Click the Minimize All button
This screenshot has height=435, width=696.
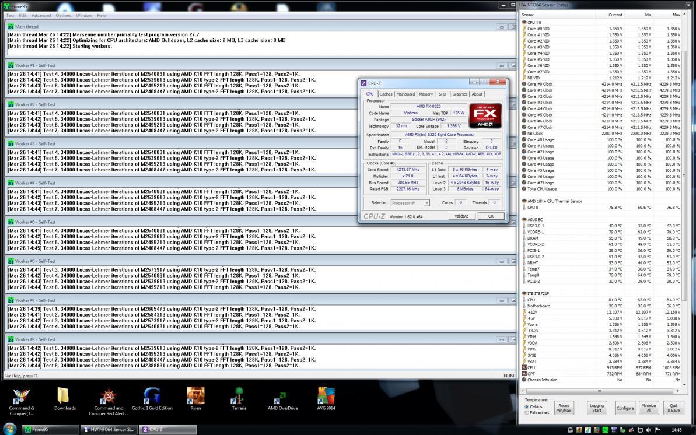point(649,408)
